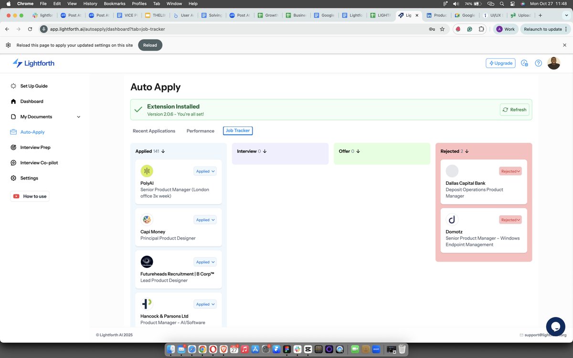Open the help question-mark icon
This screenshot has width=573, height=358.
click(538, 63)
